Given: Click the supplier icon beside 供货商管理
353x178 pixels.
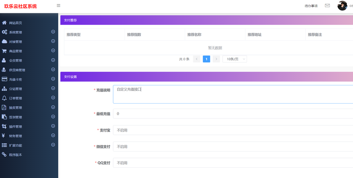Looking at the screenshot, I should pyautogui.click(x=4, y=70).
